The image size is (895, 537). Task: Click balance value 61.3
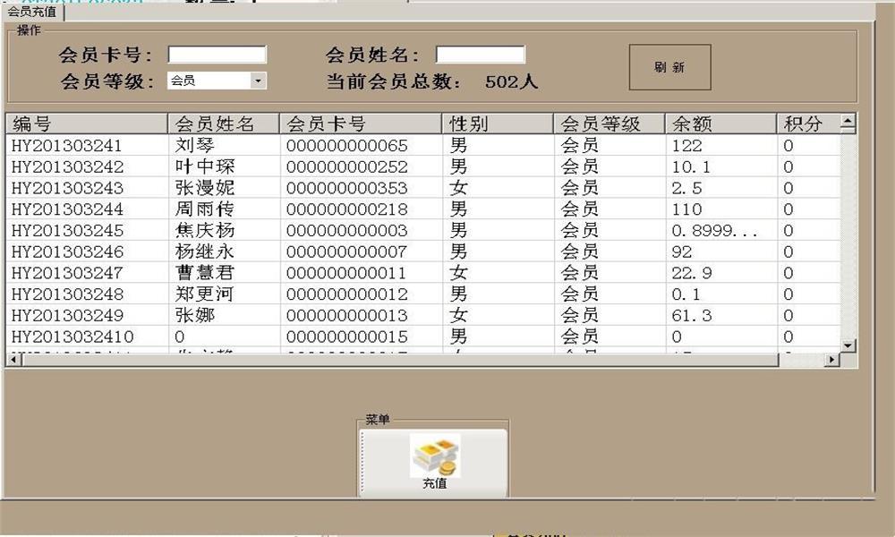(x=692, y=315)
